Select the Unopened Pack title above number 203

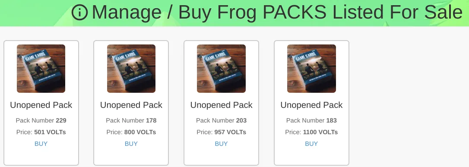(222, 105)
